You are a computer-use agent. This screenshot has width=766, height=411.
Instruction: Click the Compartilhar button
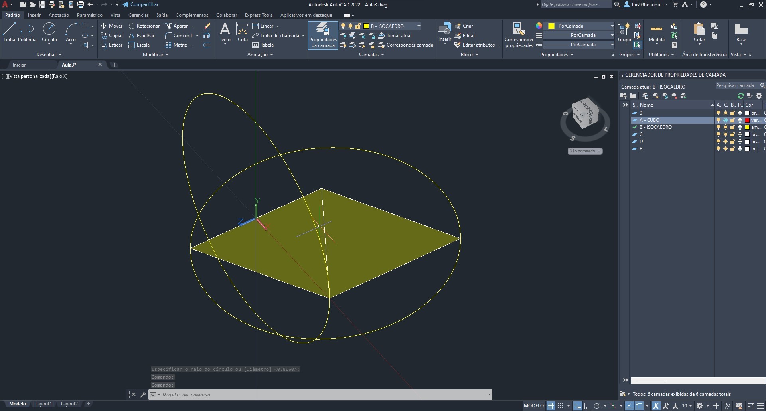(140, 4)
